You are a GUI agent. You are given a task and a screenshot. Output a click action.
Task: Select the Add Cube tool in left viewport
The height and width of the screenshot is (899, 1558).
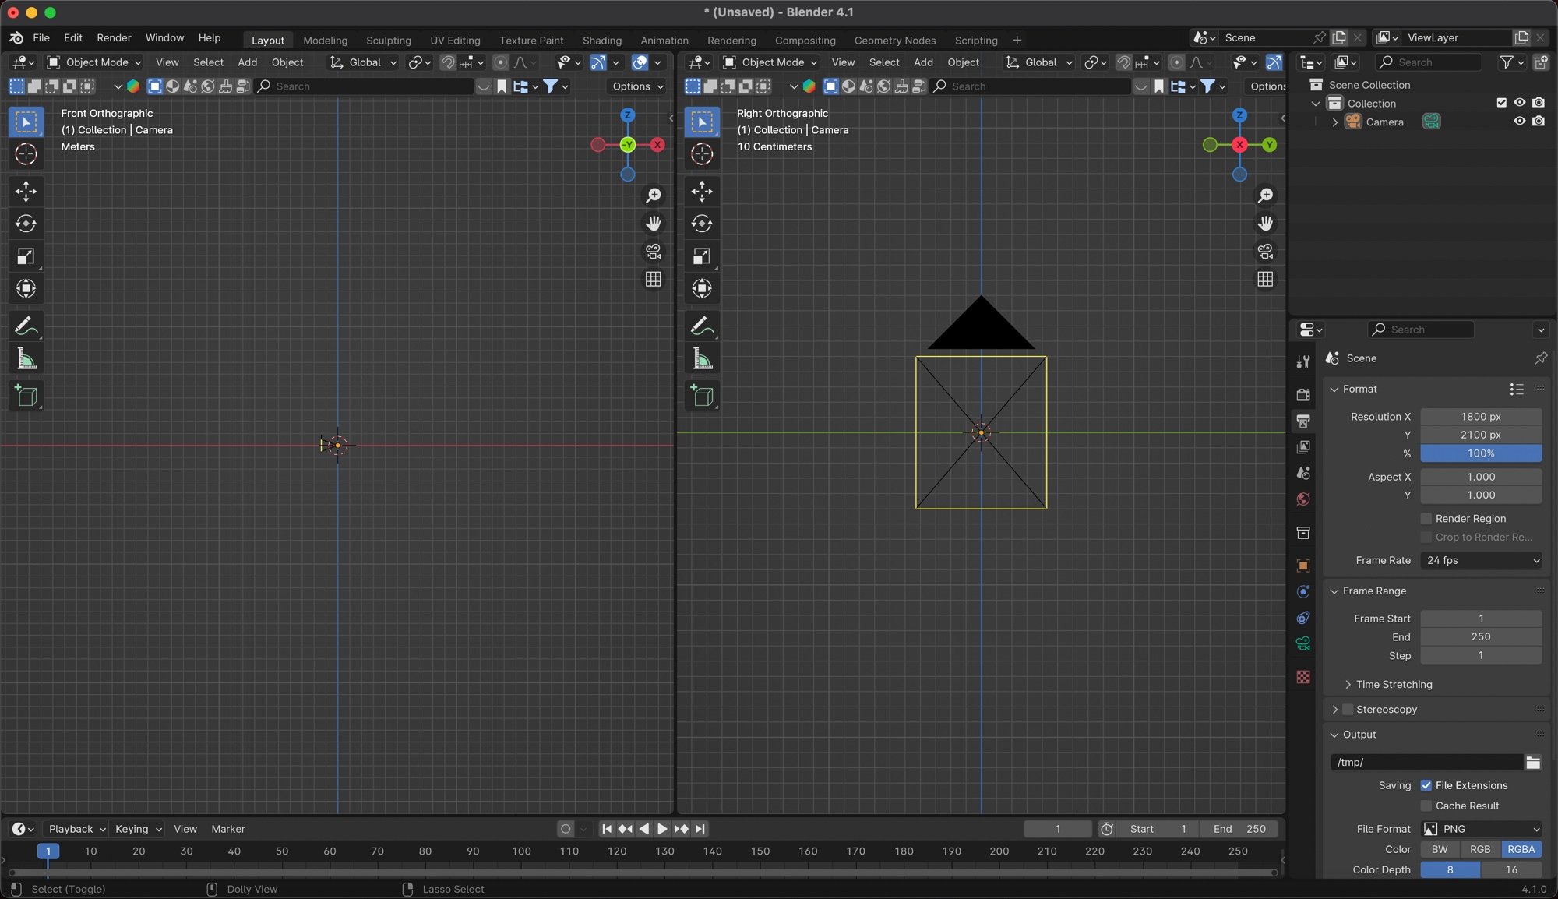(26, 396)
